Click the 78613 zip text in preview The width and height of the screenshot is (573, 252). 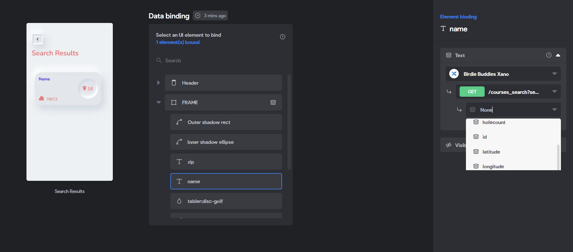52,99
